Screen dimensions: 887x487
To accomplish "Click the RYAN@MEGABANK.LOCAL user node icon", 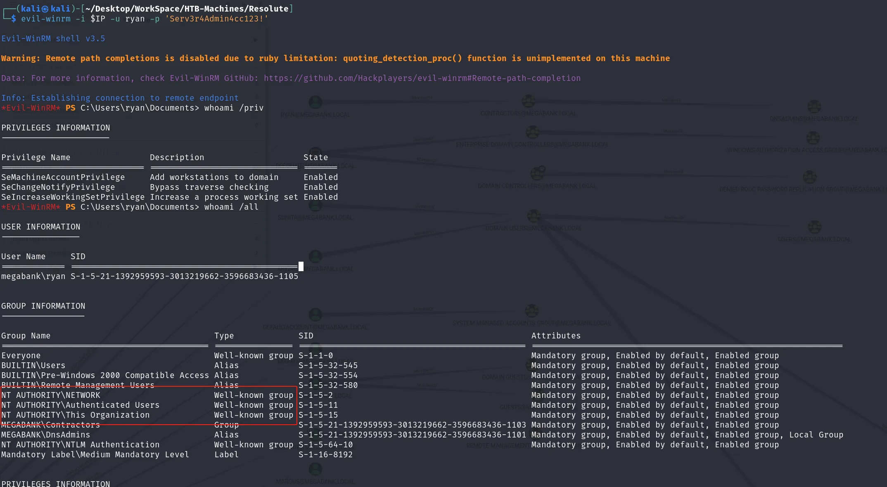I will tap(315, 102).
